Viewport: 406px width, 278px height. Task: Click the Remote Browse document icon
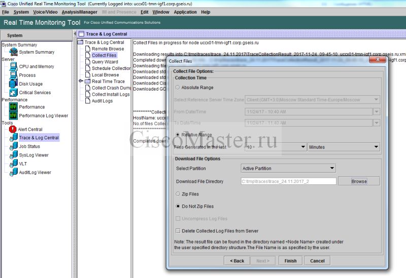click(88, 49)
